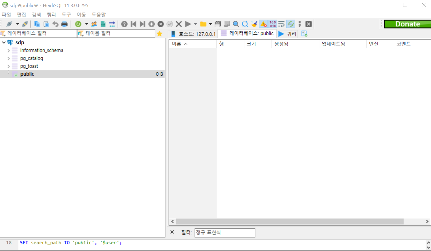431x251 pixels.
Task: Sort by the 엔진 column header
Action: click(380, 44)
